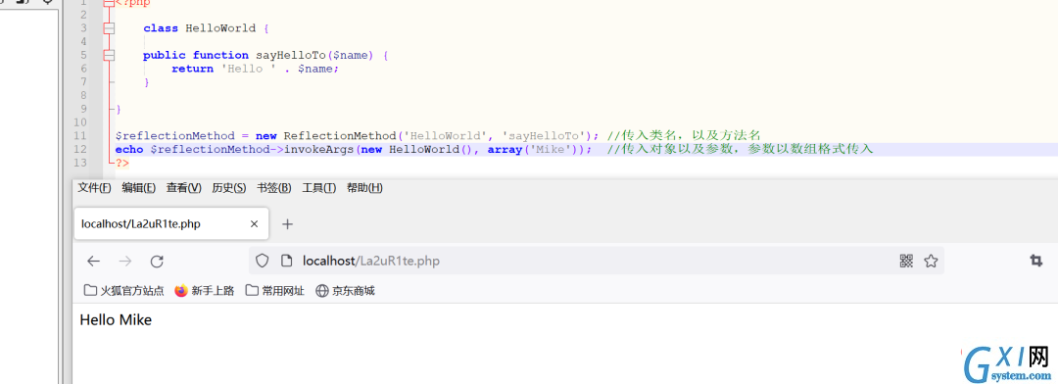Click the address bar showing localhost/La2uR1te.php

pos(597,261)
